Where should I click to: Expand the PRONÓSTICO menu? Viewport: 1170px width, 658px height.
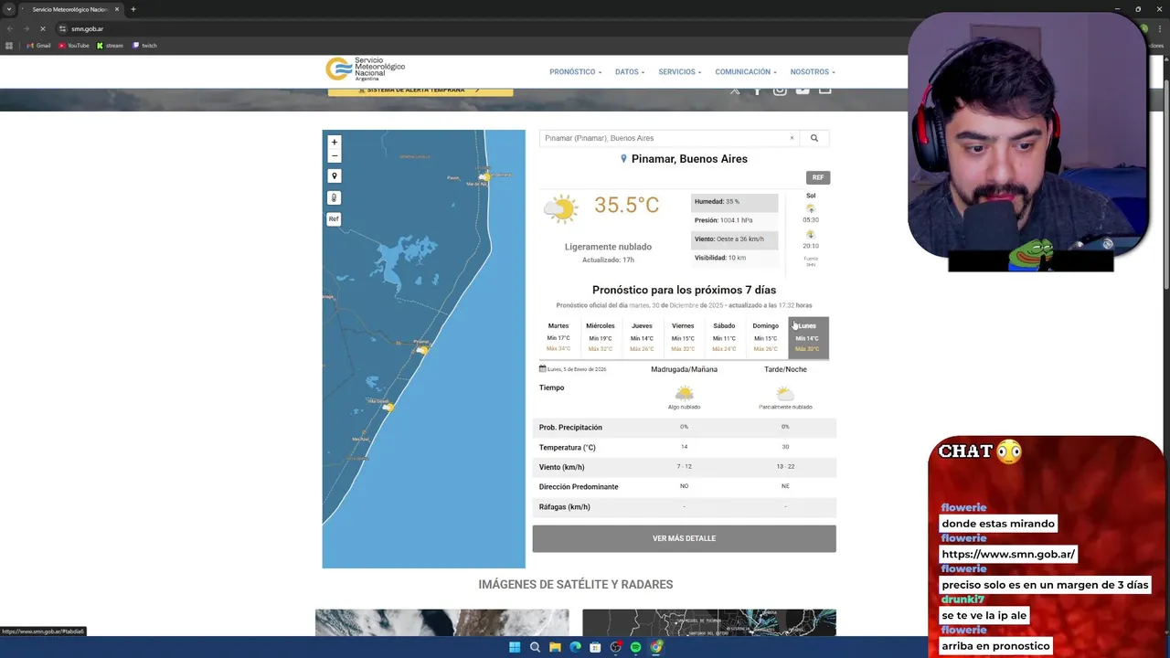tap(576, 71)
